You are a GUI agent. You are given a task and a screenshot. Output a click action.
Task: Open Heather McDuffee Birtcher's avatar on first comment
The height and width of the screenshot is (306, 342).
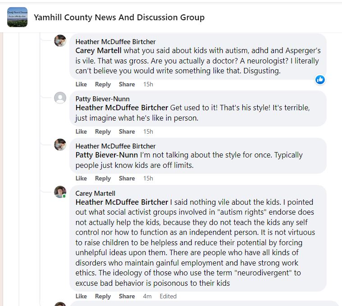(x=60, y=41)
